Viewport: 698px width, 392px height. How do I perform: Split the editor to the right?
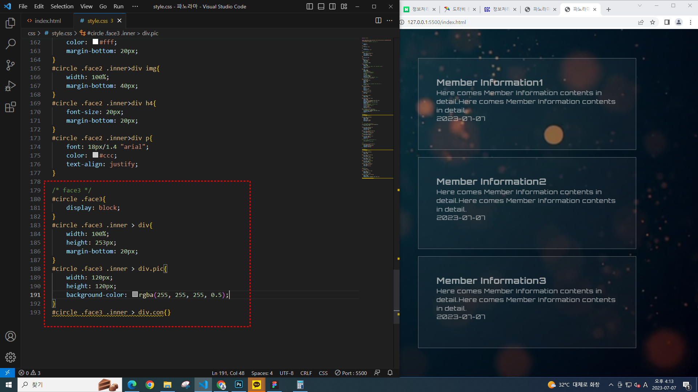pos(378,21)
